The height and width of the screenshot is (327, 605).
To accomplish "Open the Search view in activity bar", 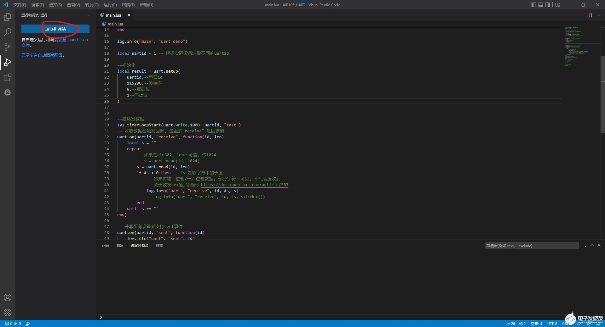I will (x=8, y=32).
